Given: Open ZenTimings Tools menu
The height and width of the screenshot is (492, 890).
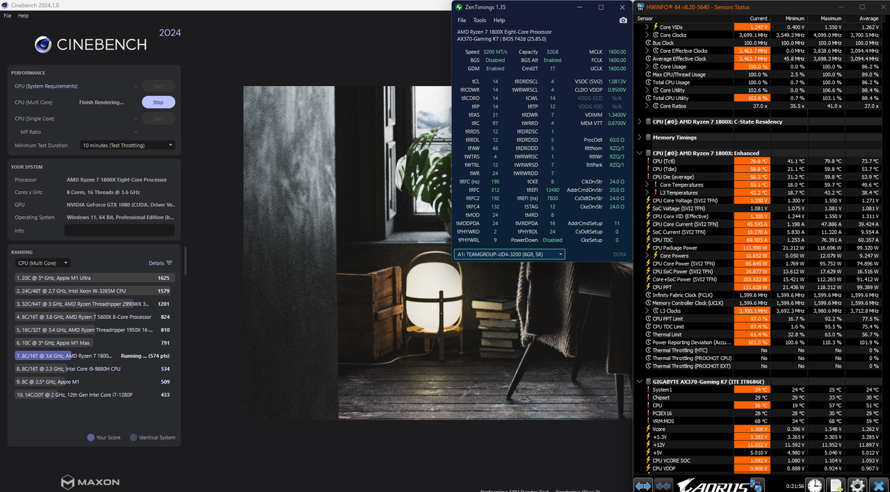Looking at the screenshot, I should click(x=480, y=20).
